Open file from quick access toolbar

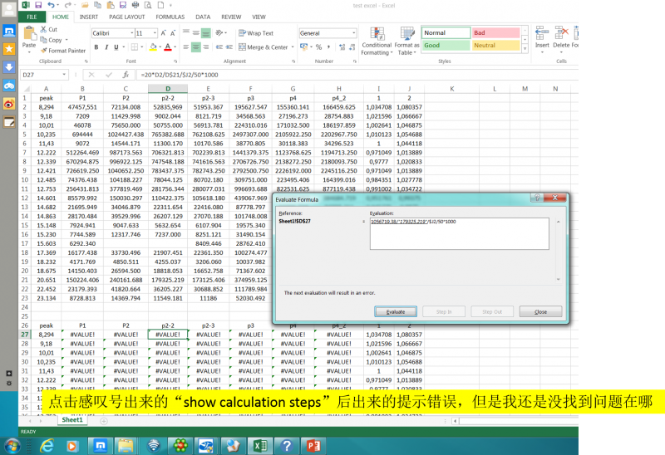click(x=85, y=5)
